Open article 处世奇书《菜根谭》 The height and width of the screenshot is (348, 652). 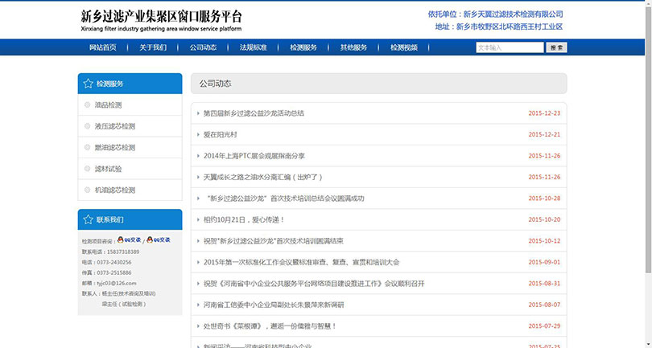270,326
